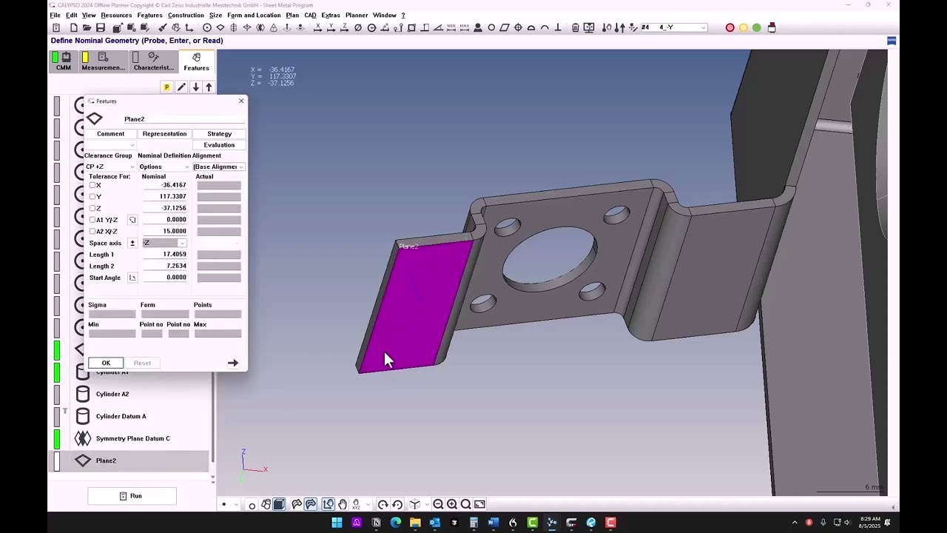Image resolution: width=947 pixels, height=533 pixels.
Task: Click the Z value characteristic icon
Action: coord(344,28)
